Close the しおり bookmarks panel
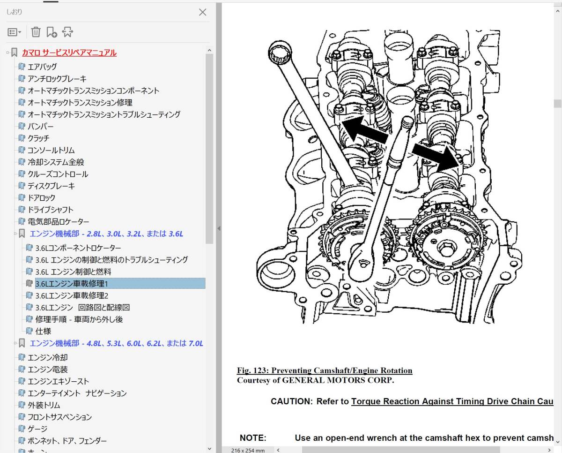The height and width of the screenshot is (453, 562). pyautogui.click(x=202, y=12)
